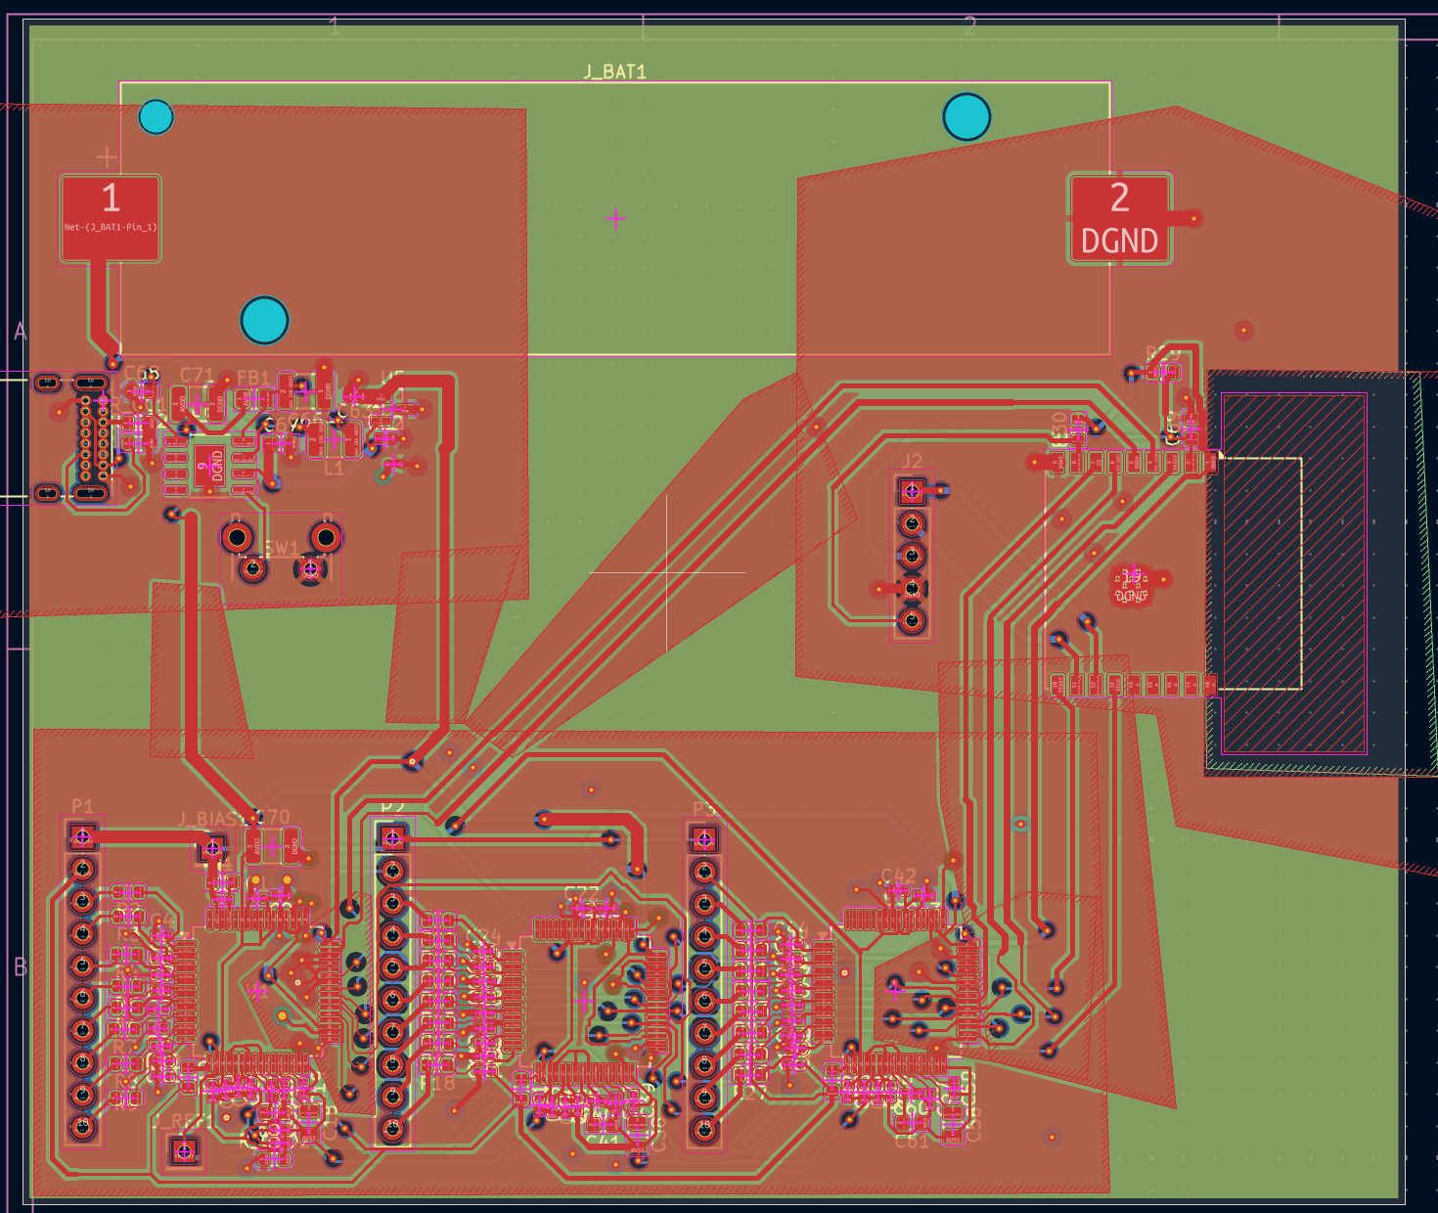Select pad 2 of header J2
This screenshot has height=1213, width=1438.
point(912,524)
